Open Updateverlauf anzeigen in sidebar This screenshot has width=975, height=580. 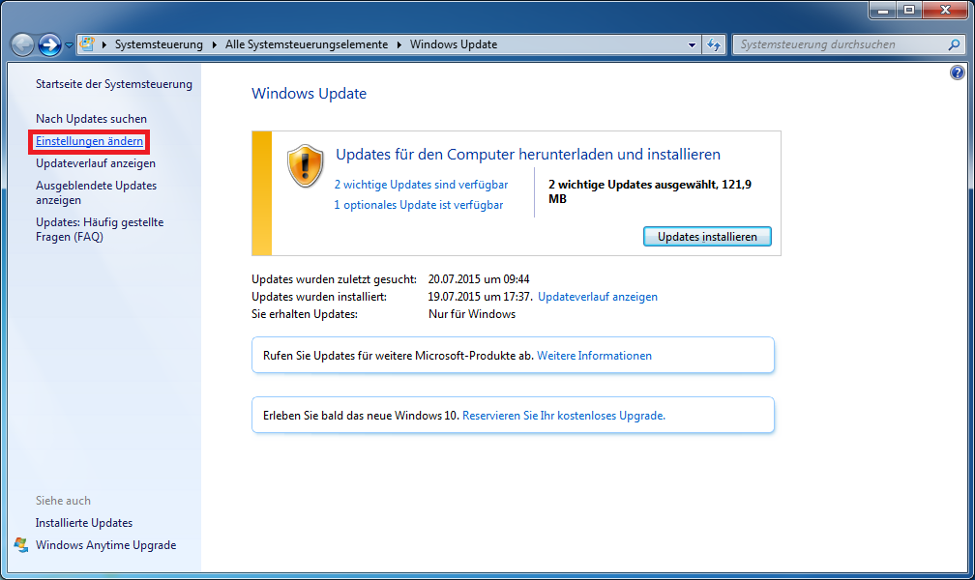point(96,163)
